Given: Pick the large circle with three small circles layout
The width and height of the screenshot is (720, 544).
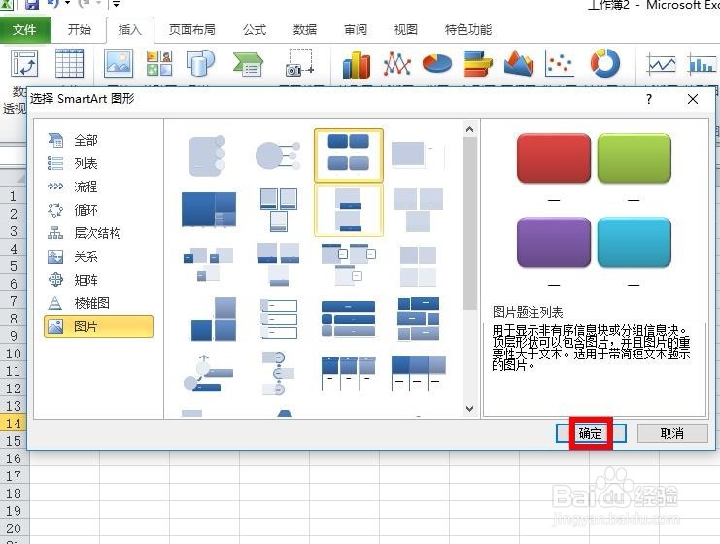Looking at the screenshot, I should pos(278,155).
